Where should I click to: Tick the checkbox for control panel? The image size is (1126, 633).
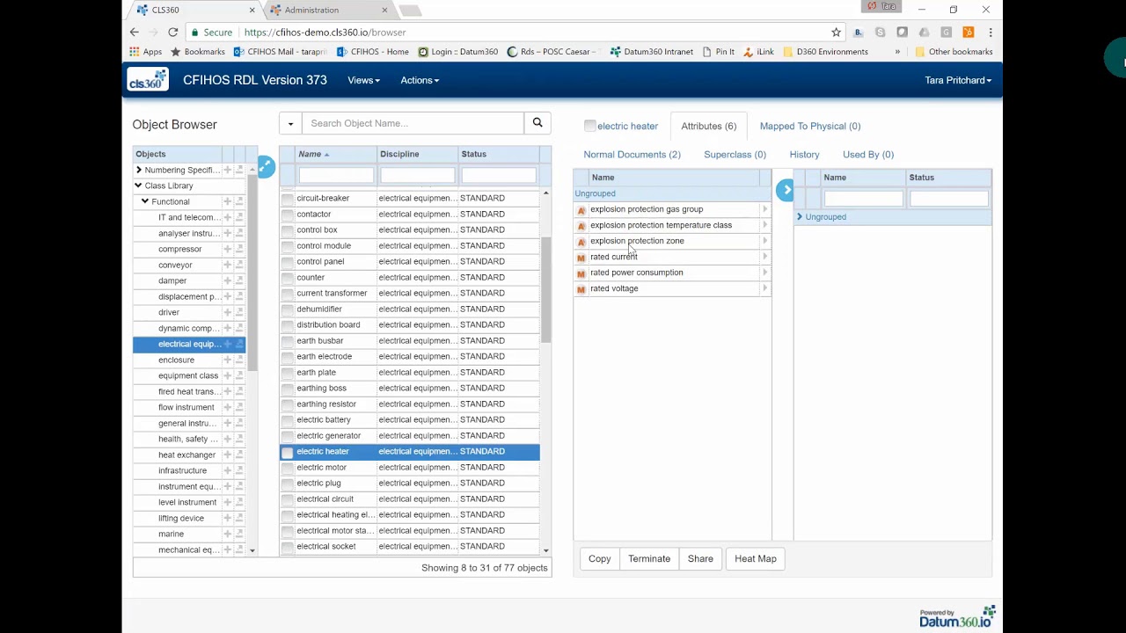pyautogui.click(x=287, y=262)
